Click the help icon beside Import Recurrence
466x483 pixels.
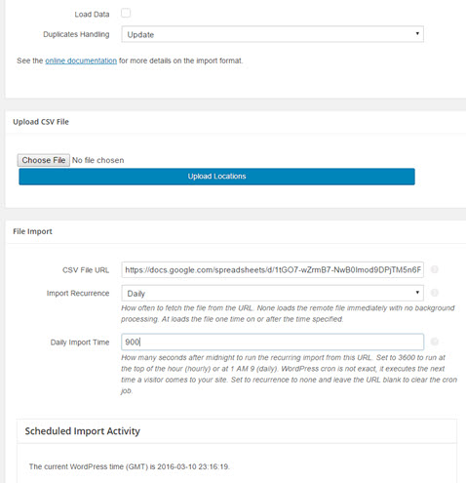click(x=435, y=293)
